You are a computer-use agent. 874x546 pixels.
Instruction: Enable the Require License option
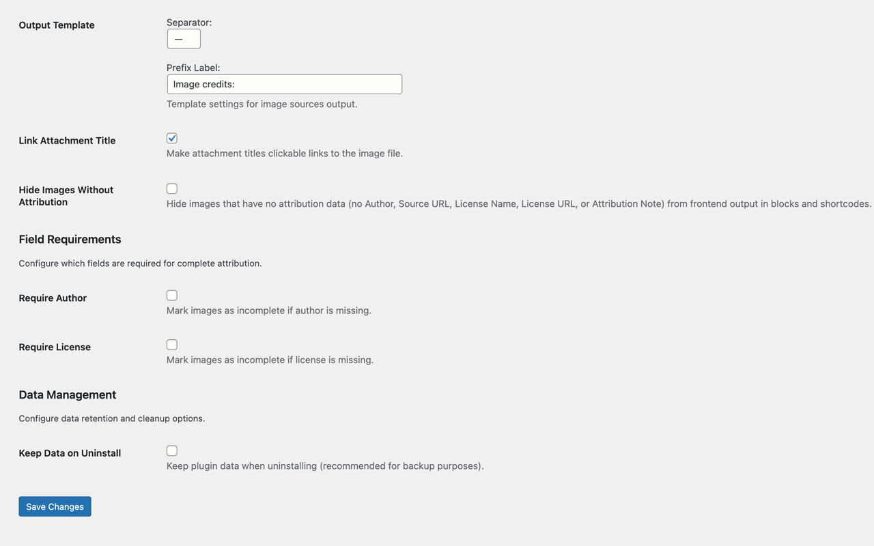[x=171, y=344]
